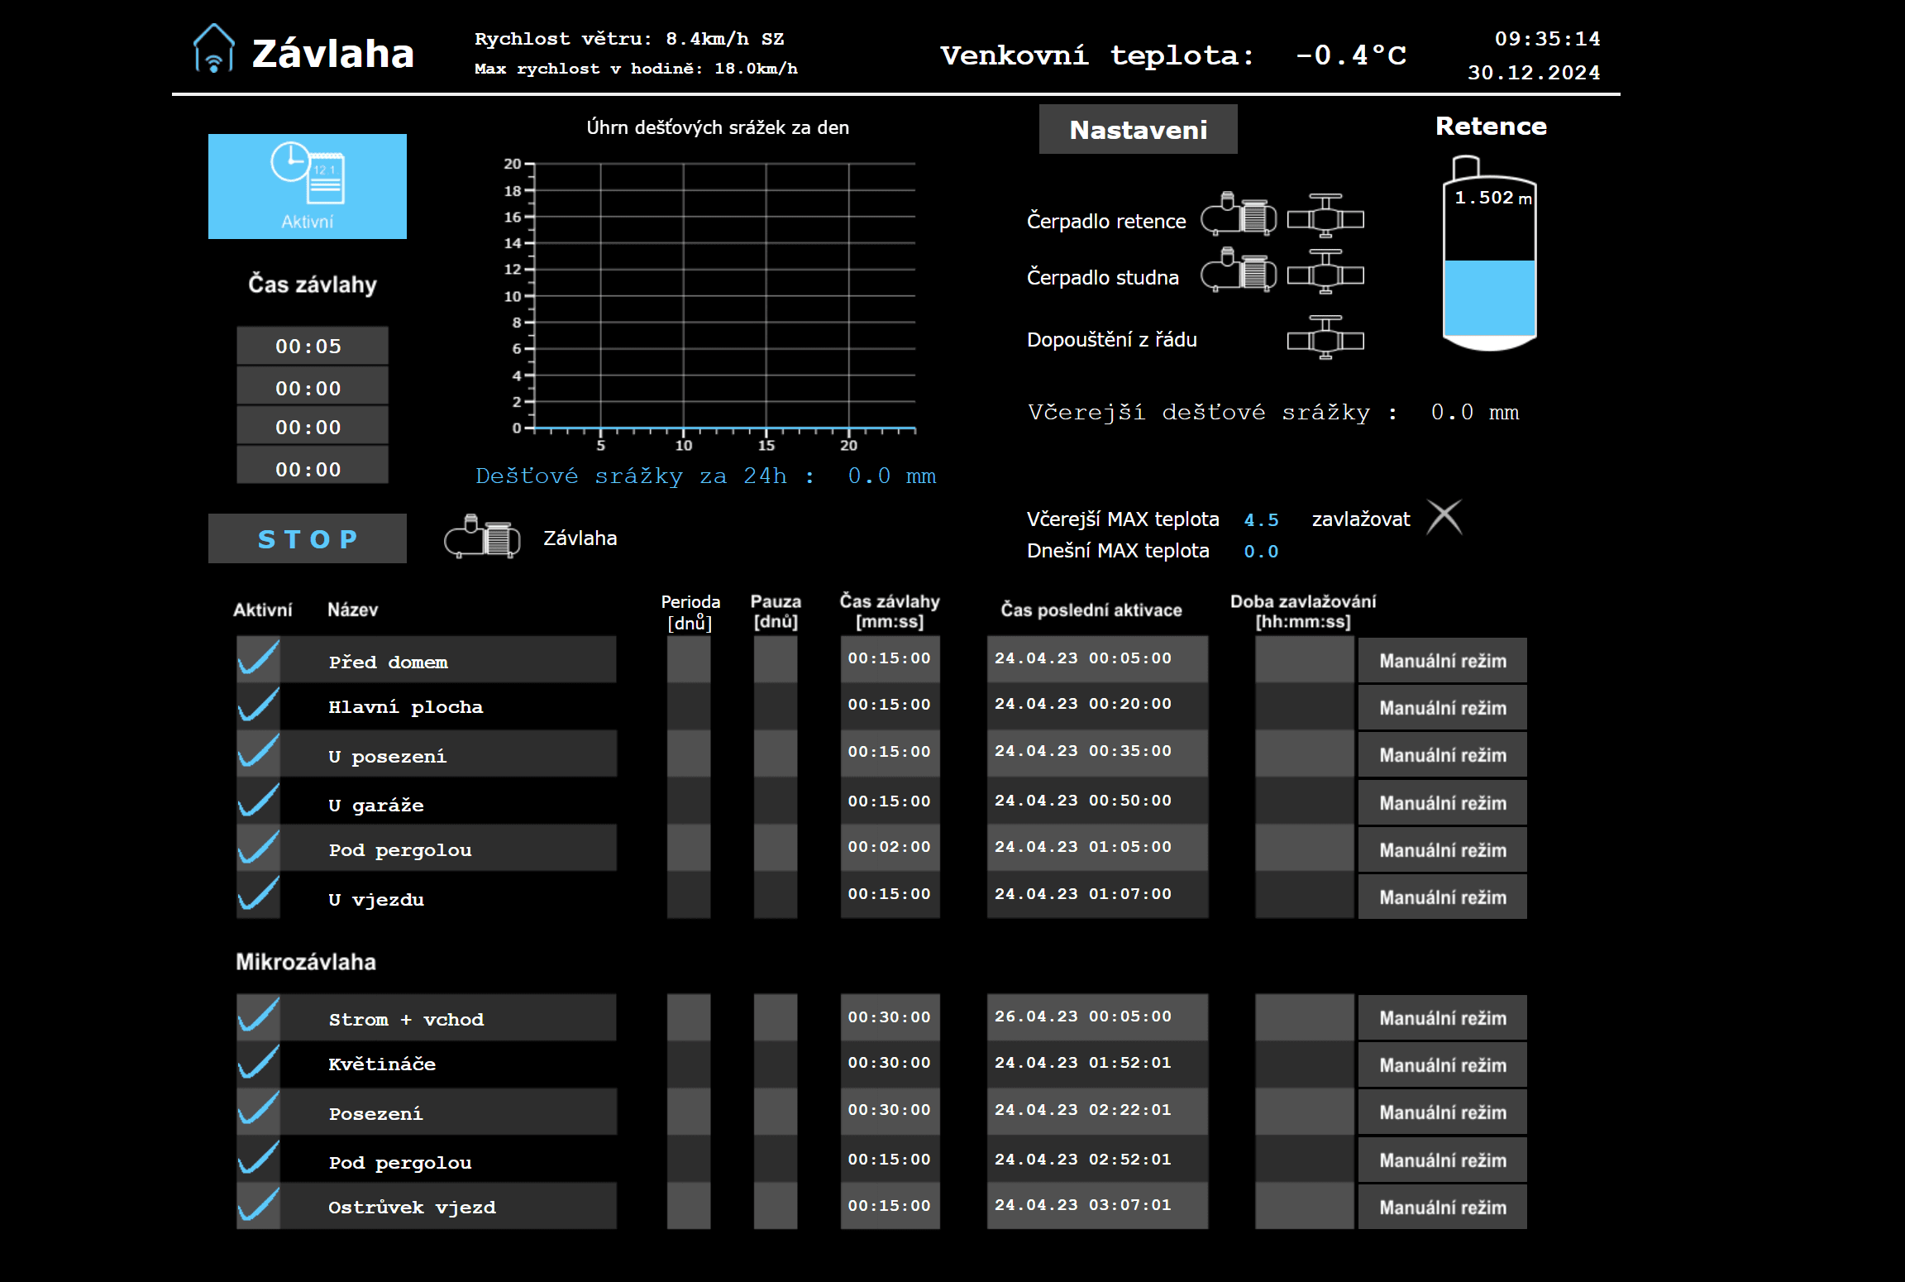The image size is (1905, 1282).
Task: Click the Čerpadlo studna pump icon
Action: click(1239, 270)
